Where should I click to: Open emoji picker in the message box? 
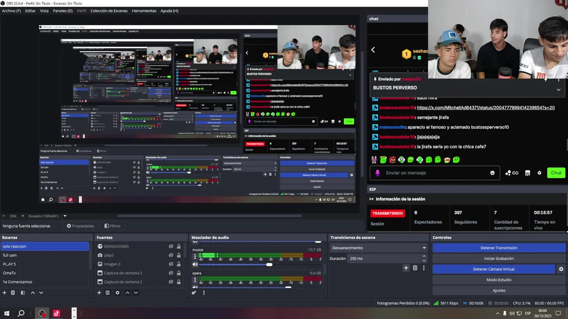coord(492,173)
